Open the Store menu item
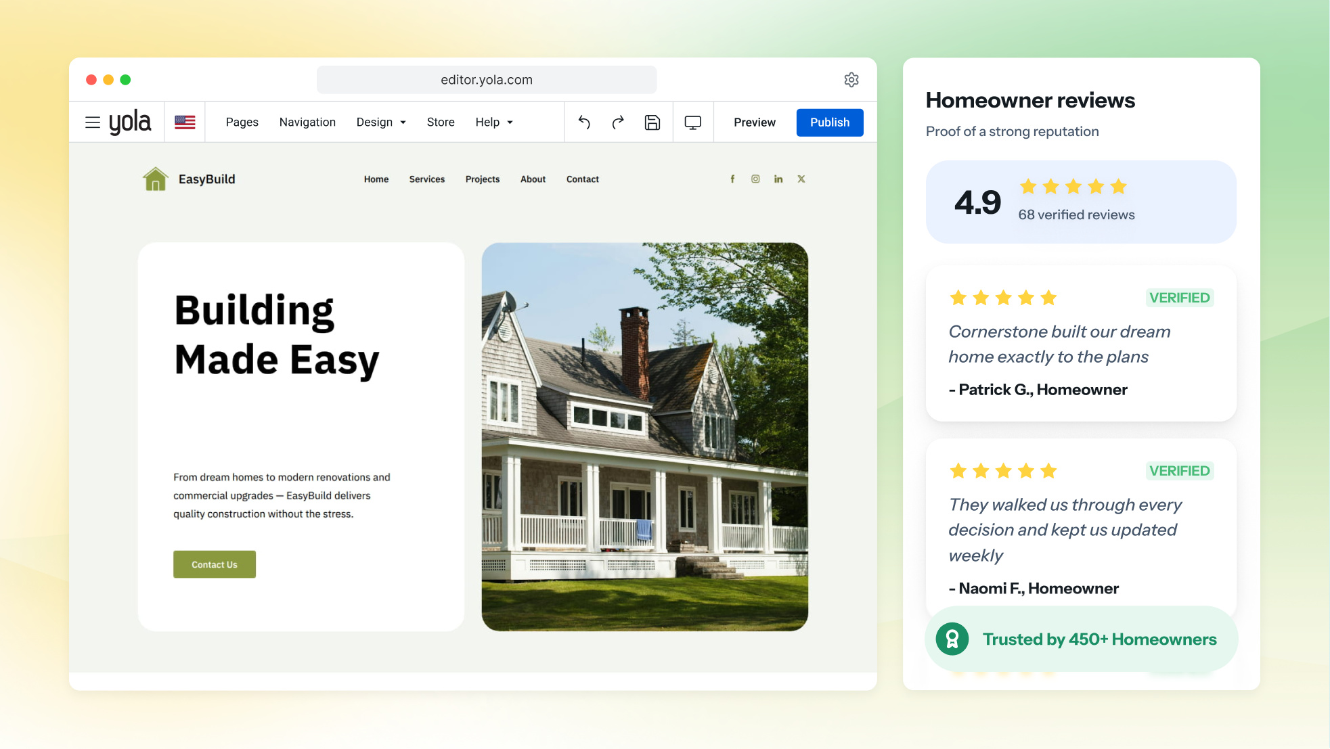Screen dimensions: 1330x749 click(x=441, y=122)
